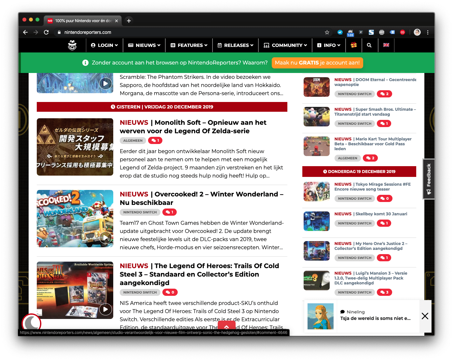Image resolution: width=453 pixels, height=360 pixels.
Task: Bookmark page with the star icon
Action: click(x=327, y=32)
